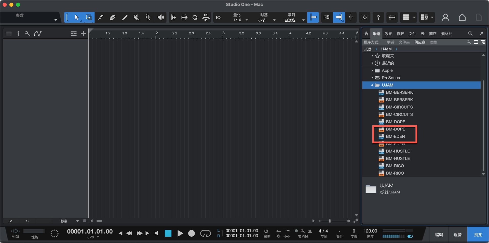
Task: Toggle the Loop button
Action: (x=205, y=233)
